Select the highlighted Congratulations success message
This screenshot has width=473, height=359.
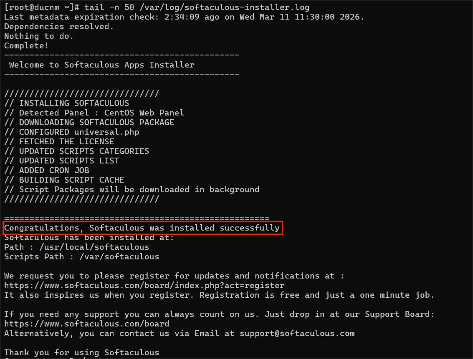[142, 228]
